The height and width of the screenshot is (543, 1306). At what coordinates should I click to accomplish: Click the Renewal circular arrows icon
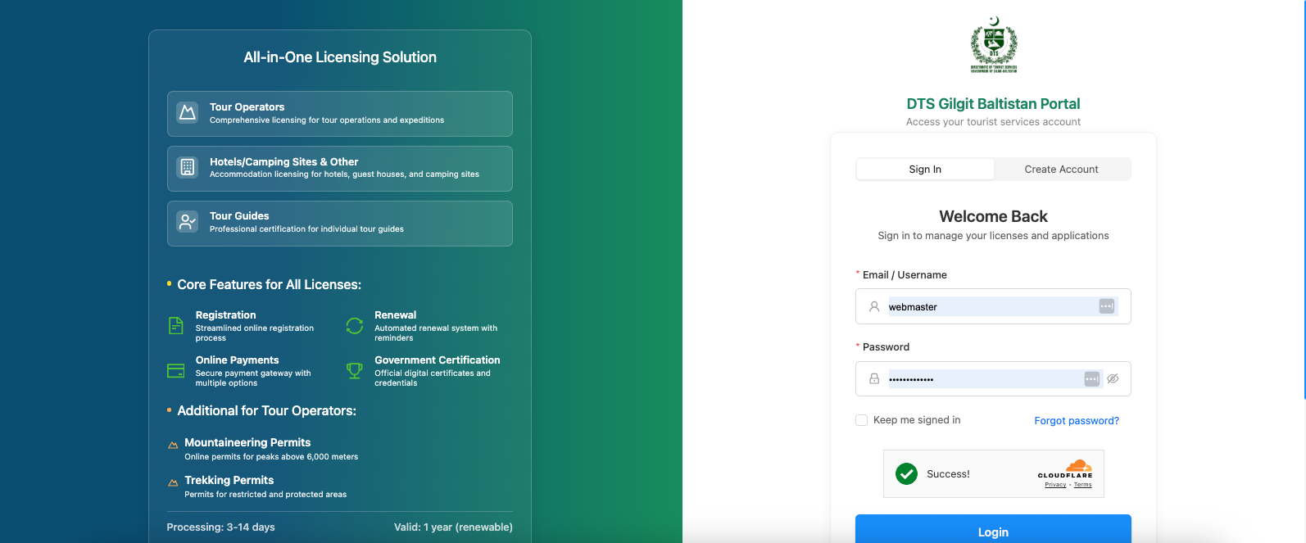pyautogui.click(x=355, y=326)
